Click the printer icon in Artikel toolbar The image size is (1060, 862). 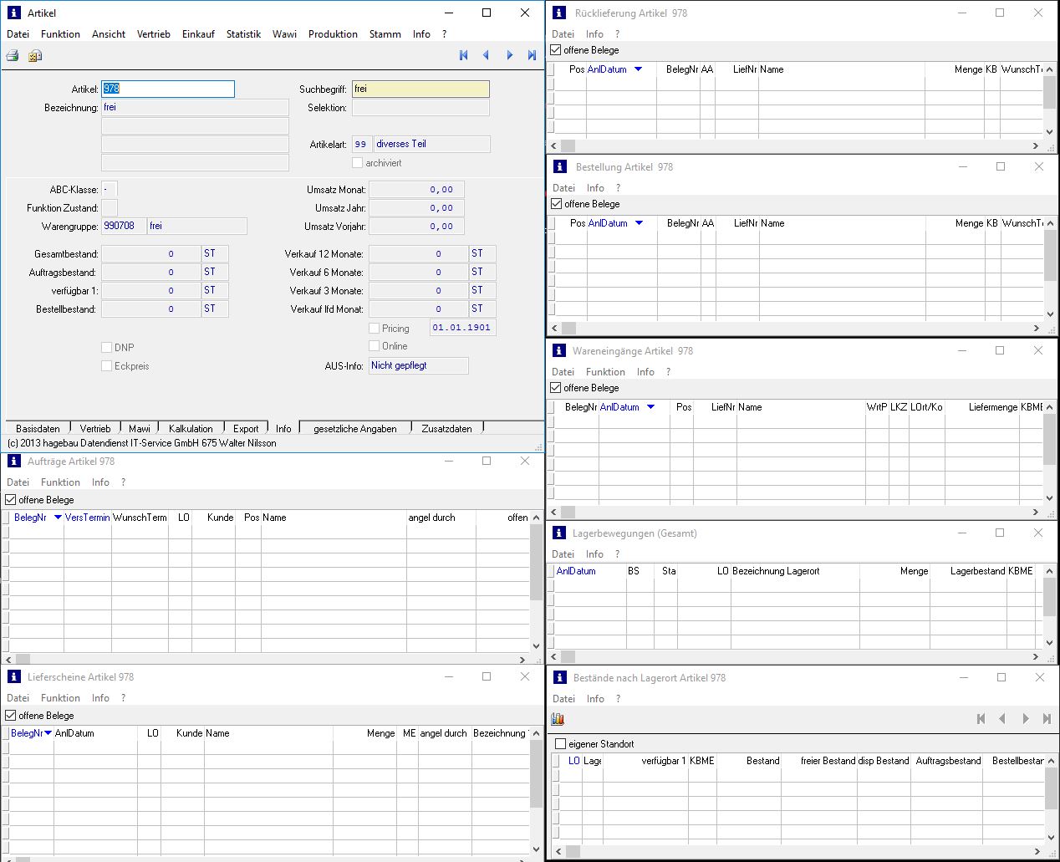(13, 56)
